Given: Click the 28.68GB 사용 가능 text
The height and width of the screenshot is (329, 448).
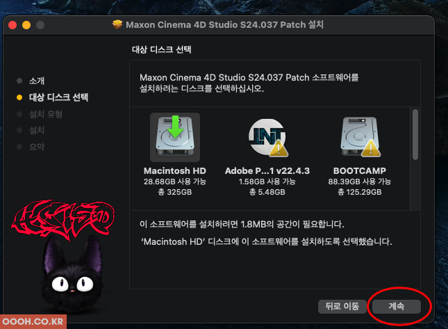Looking at the screenshot, I should (175, 182).
